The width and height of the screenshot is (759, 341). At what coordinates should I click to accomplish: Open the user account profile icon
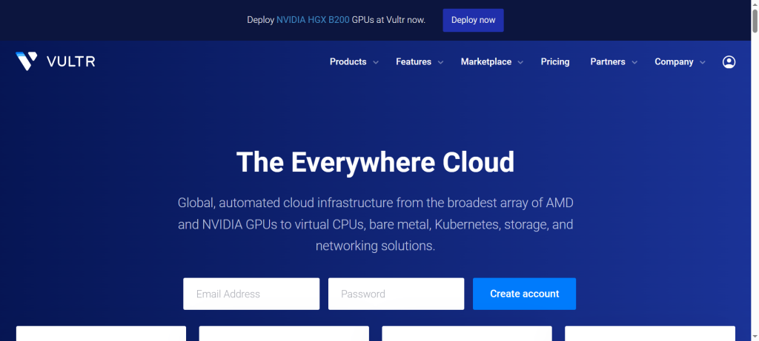(x=729, y=62)
